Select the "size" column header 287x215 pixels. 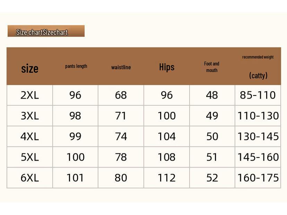(x=30, y=68)
